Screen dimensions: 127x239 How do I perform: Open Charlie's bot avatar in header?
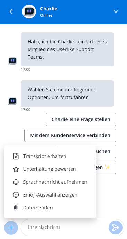[29, 11]
